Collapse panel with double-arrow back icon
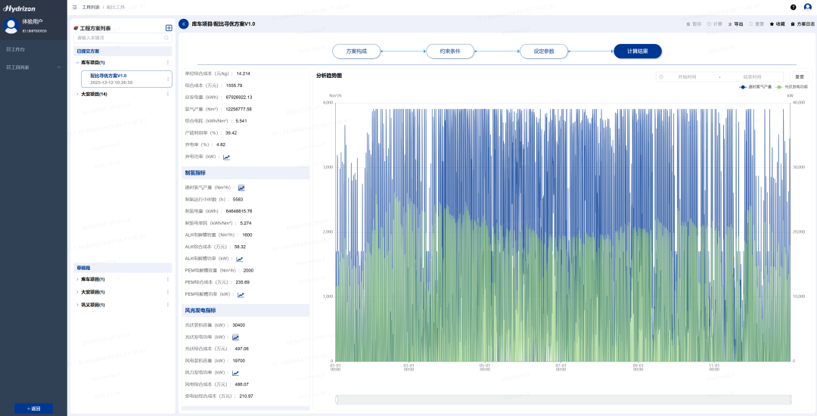 pos(183,24)
